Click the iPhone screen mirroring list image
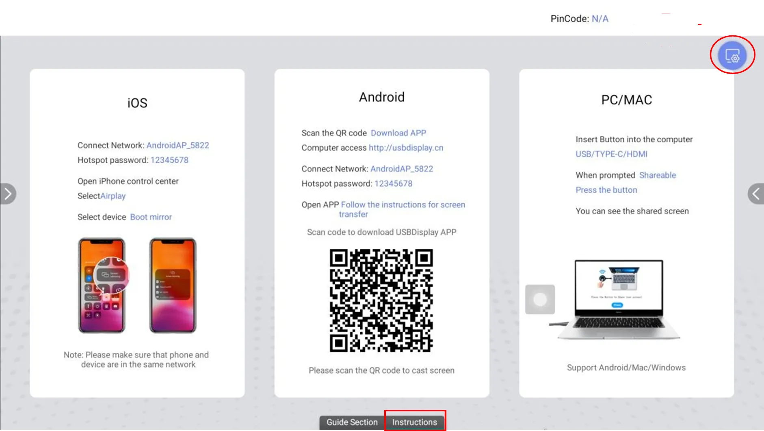The width and height of the screenshot is (764, 431). tap(173, 285)
